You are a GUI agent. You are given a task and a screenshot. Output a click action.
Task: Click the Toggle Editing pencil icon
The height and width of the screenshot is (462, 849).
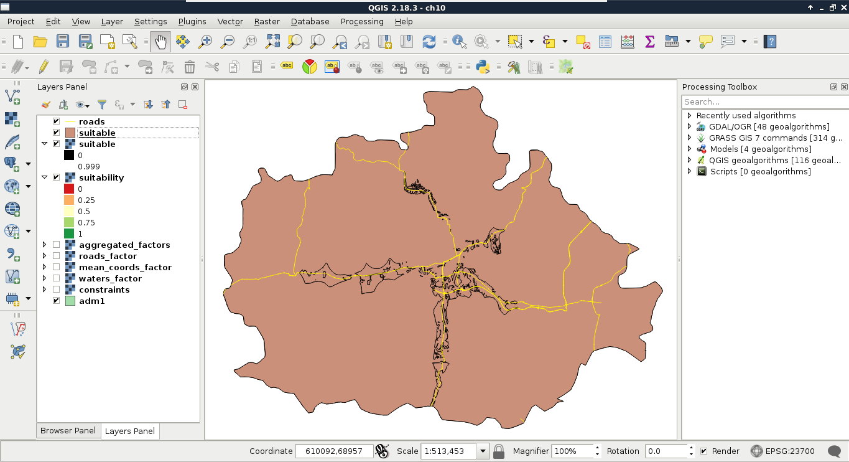click(x=44, y=67)
